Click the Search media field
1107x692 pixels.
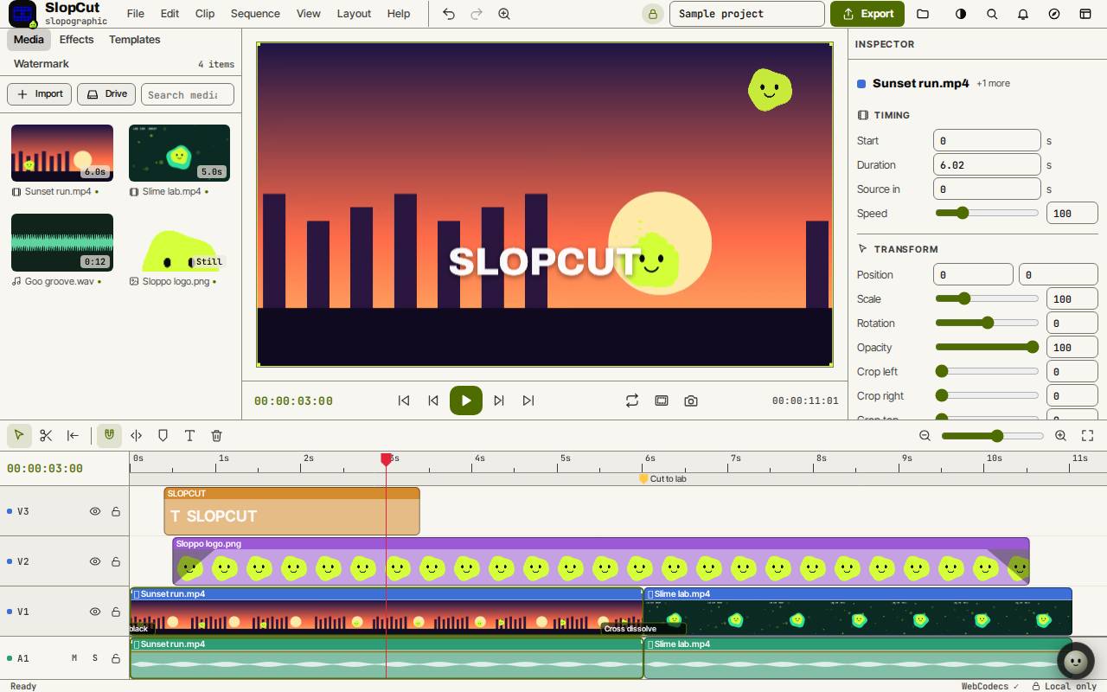(188, 94)
